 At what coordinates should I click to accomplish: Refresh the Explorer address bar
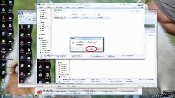(x=120, y=4)
